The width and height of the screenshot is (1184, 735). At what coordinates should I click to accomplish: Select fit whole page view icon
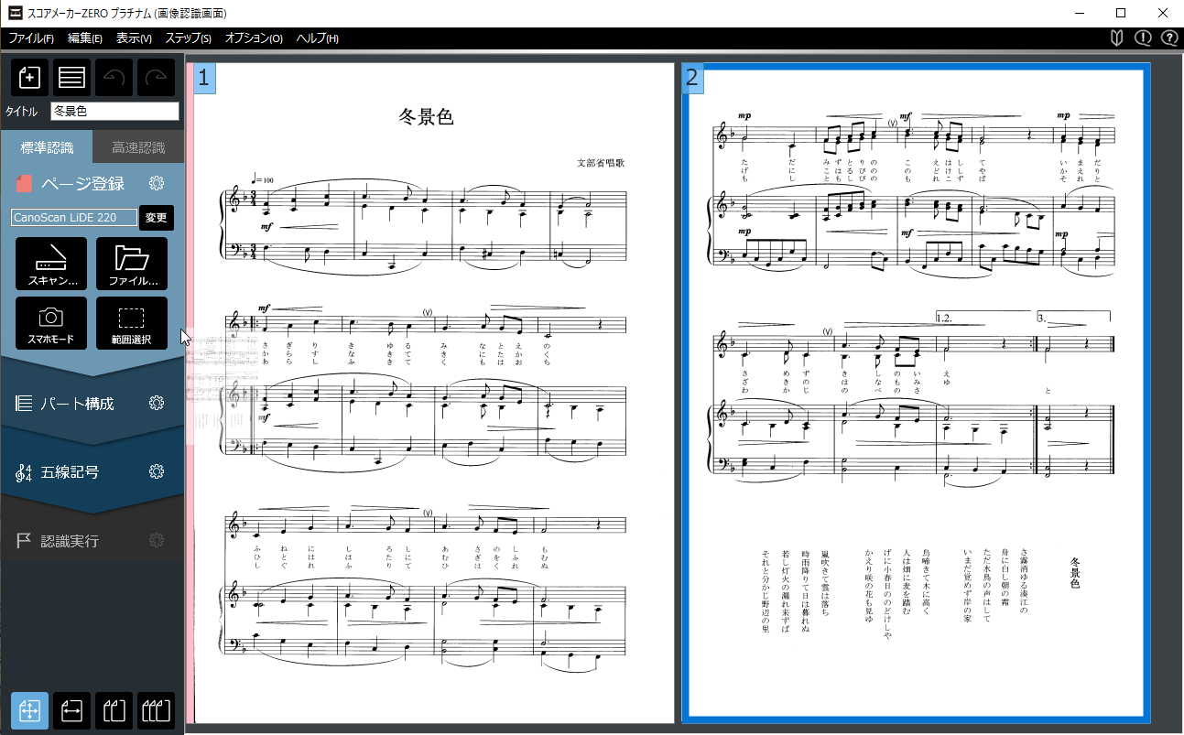29,710
